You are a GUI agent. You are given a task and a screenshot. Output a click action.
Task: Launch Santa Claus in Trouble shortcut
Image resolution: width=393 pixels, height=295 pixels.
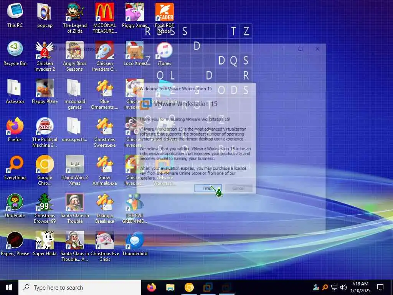click(x=75, y=209)
